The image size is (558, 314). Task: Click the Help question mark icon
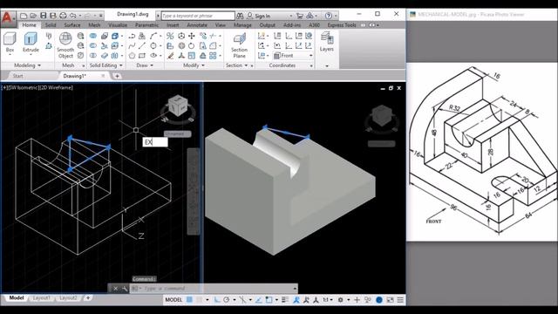click(x=329, y=16)
